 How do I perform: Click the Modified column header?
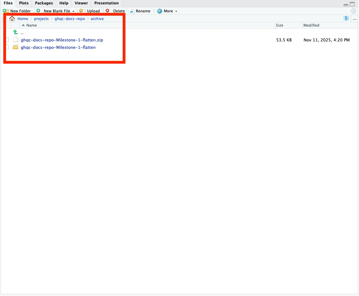pos(311,25)
